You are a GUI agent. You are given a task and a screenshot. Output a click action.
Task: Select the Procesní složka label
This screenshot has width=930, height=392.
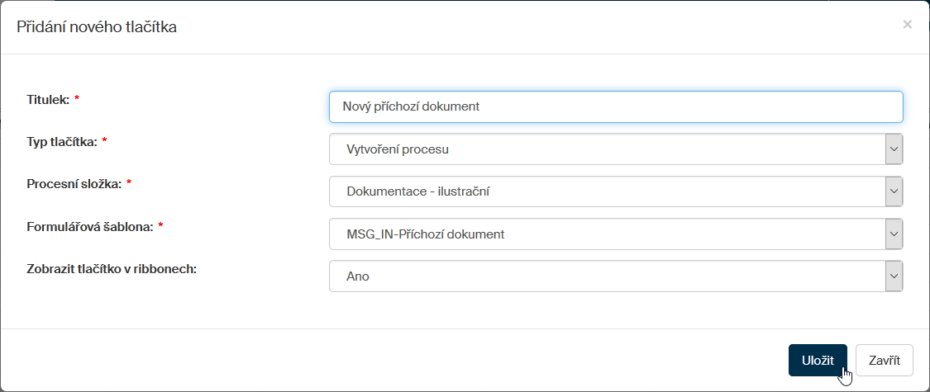(74, 184)
